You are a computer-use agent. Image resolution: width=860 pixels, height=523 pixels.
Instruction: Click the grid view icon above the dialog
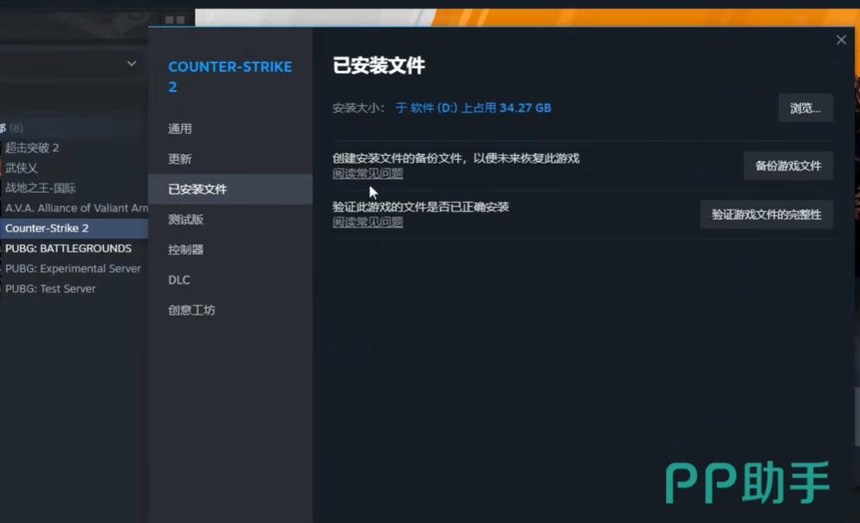point(175,20)
